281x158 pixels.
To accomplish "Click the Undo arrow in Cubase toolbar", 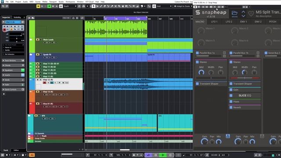I will [3, 6].
